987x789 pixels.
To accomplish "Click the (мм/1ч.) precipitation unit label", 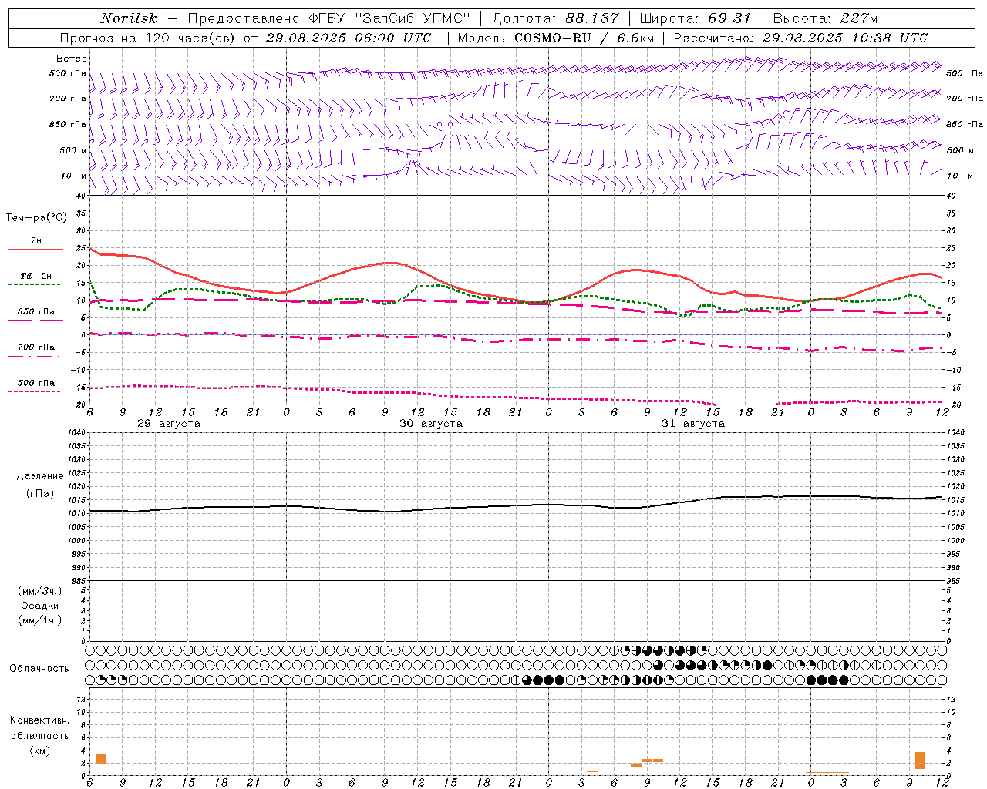I will pos(40,620).
